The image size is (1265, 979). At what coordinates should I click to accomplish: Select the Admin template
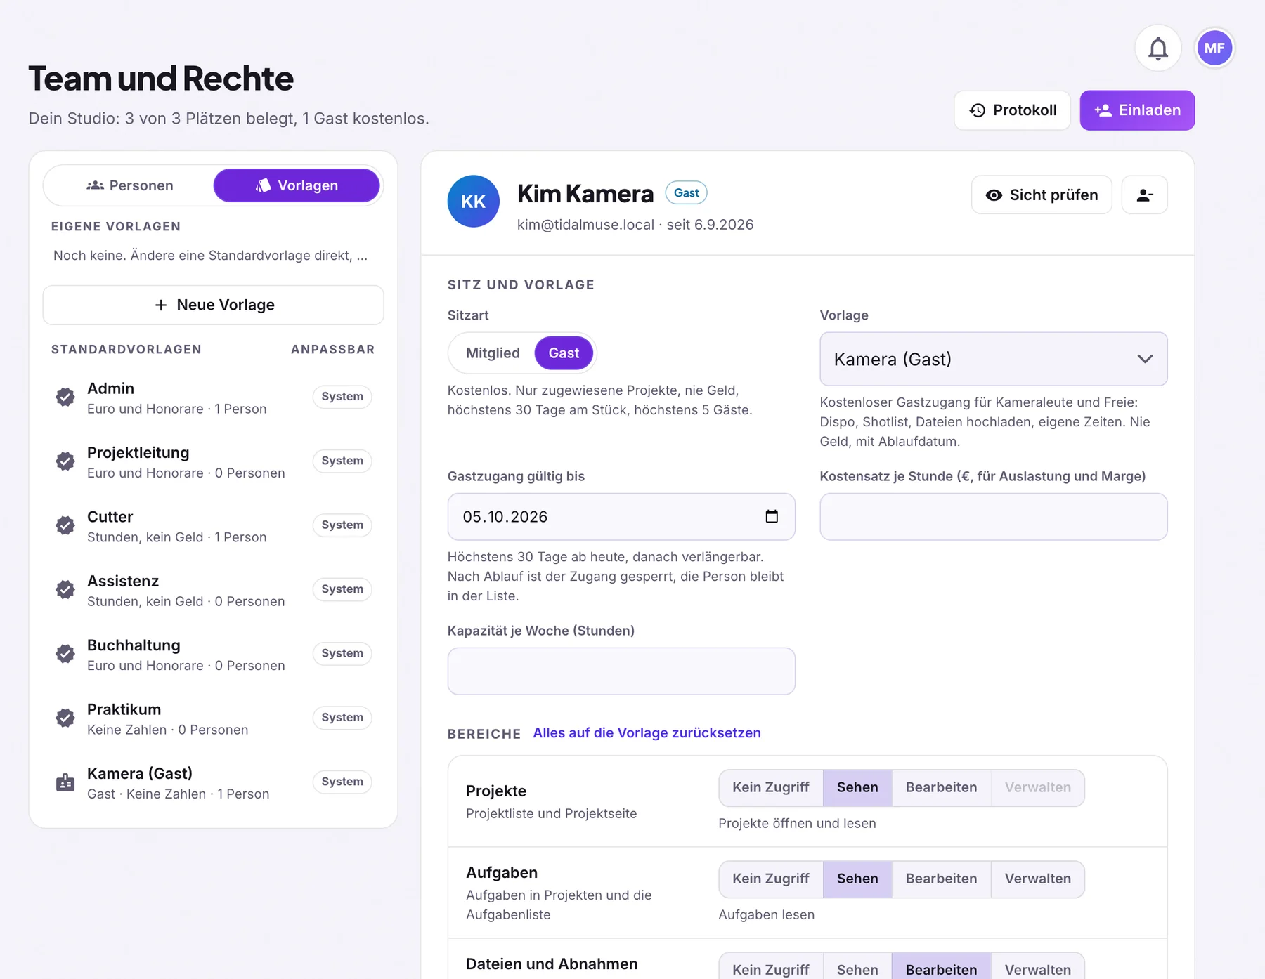pos(213,398)
